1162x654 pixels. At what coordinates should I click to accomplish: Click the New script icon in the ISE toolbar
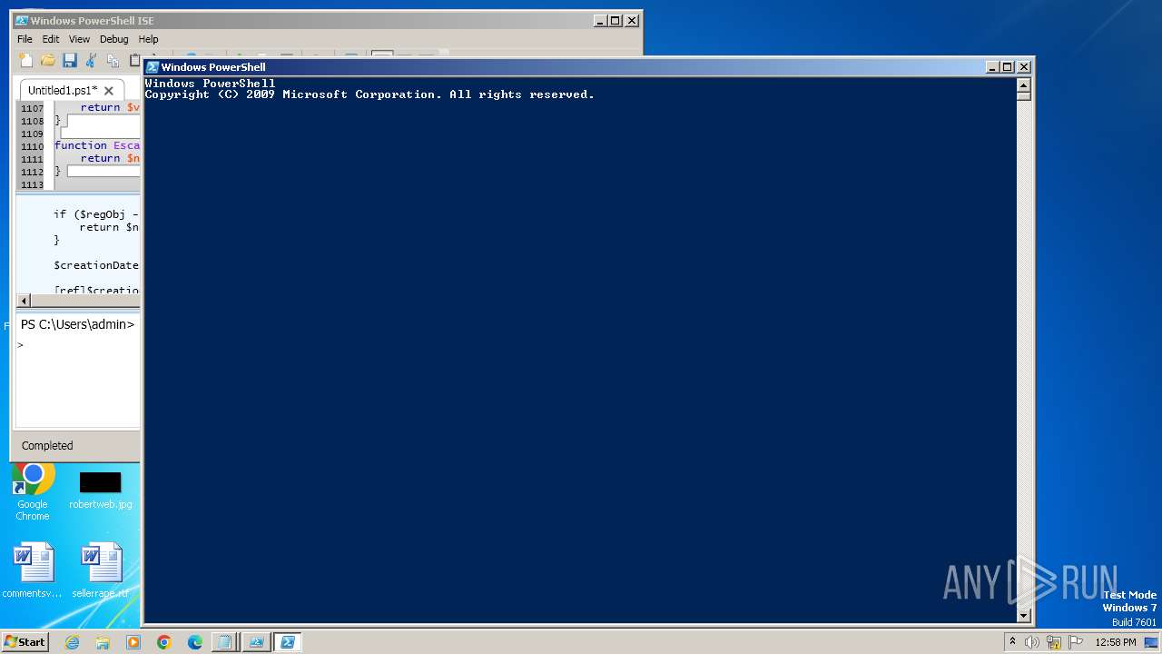(25, 60)
